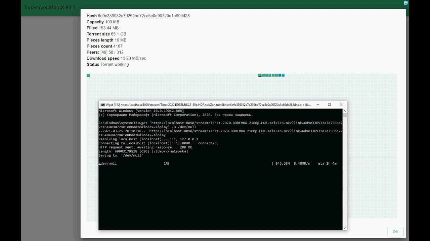430x241 pixels.
Task: Click the Torrent size 65.1 GB line
Action: point(106,34)
